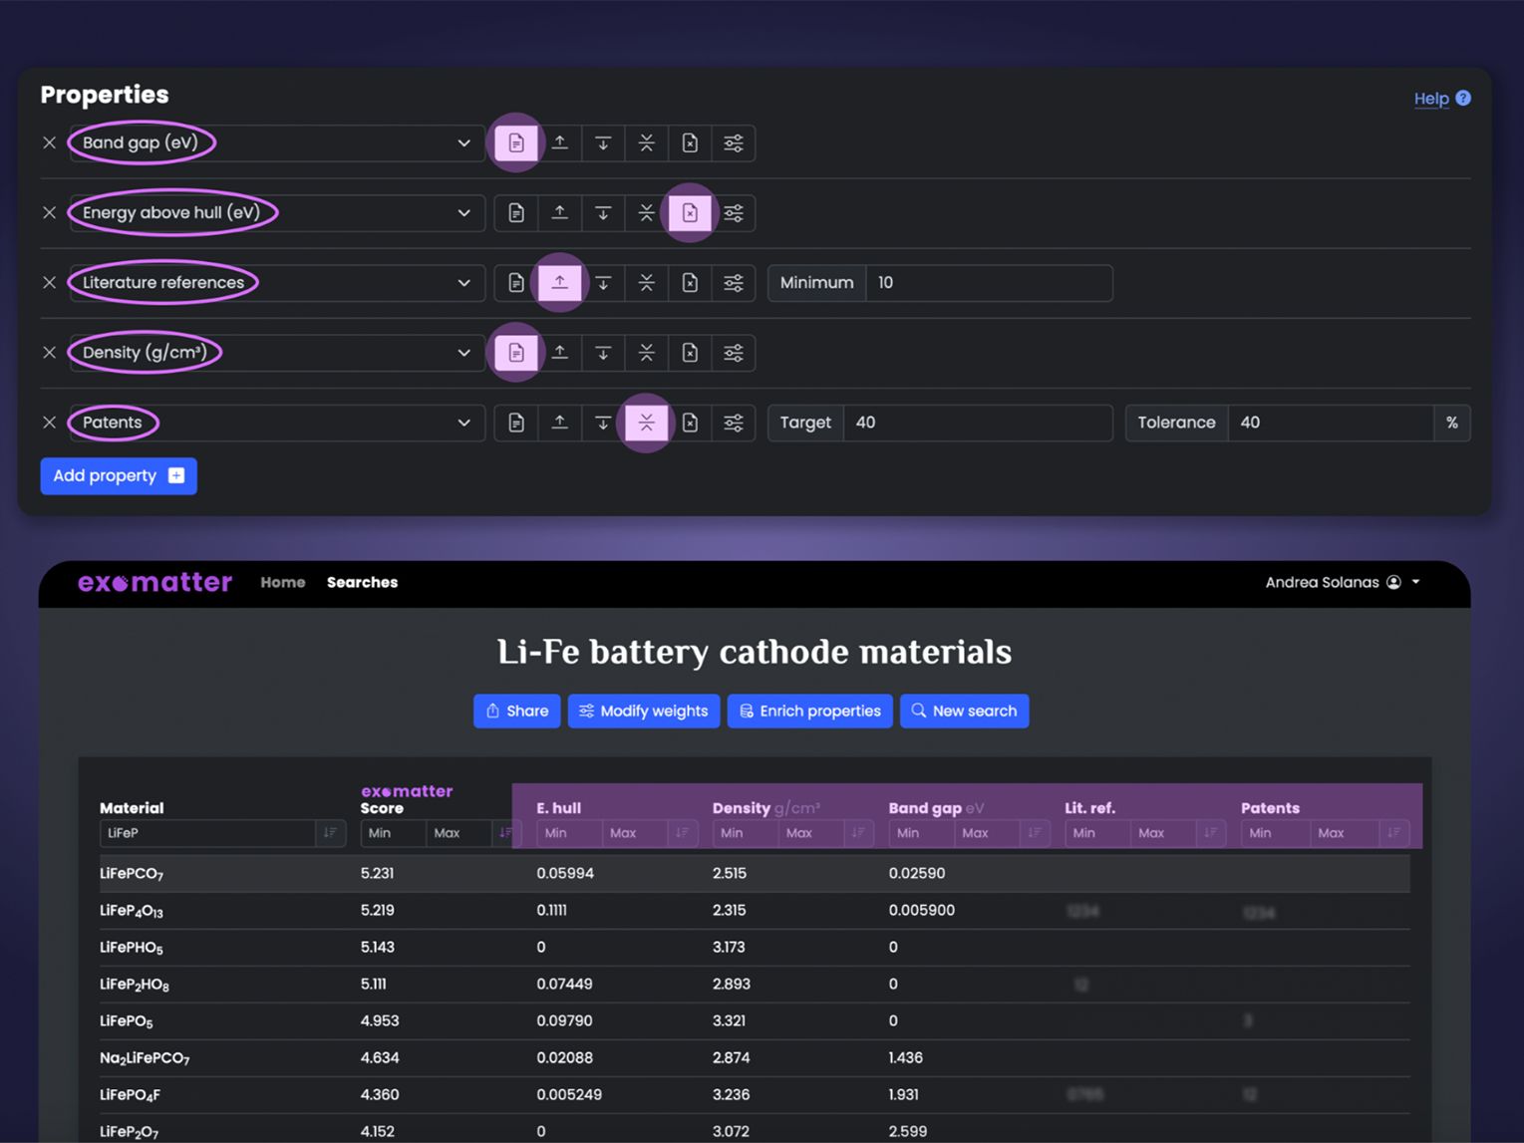1524x1143 pixels.
Task: Open the Searches nav item
Action: [362, 583]
